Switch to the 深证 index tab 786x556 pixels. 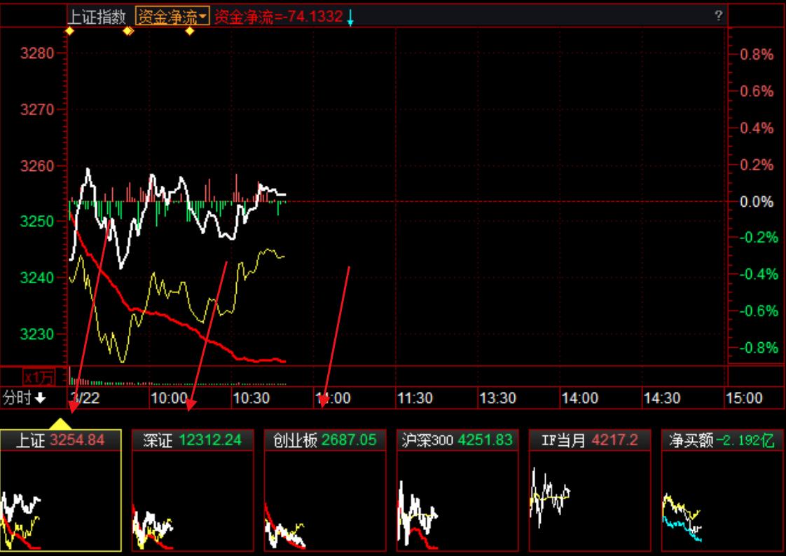193,440
